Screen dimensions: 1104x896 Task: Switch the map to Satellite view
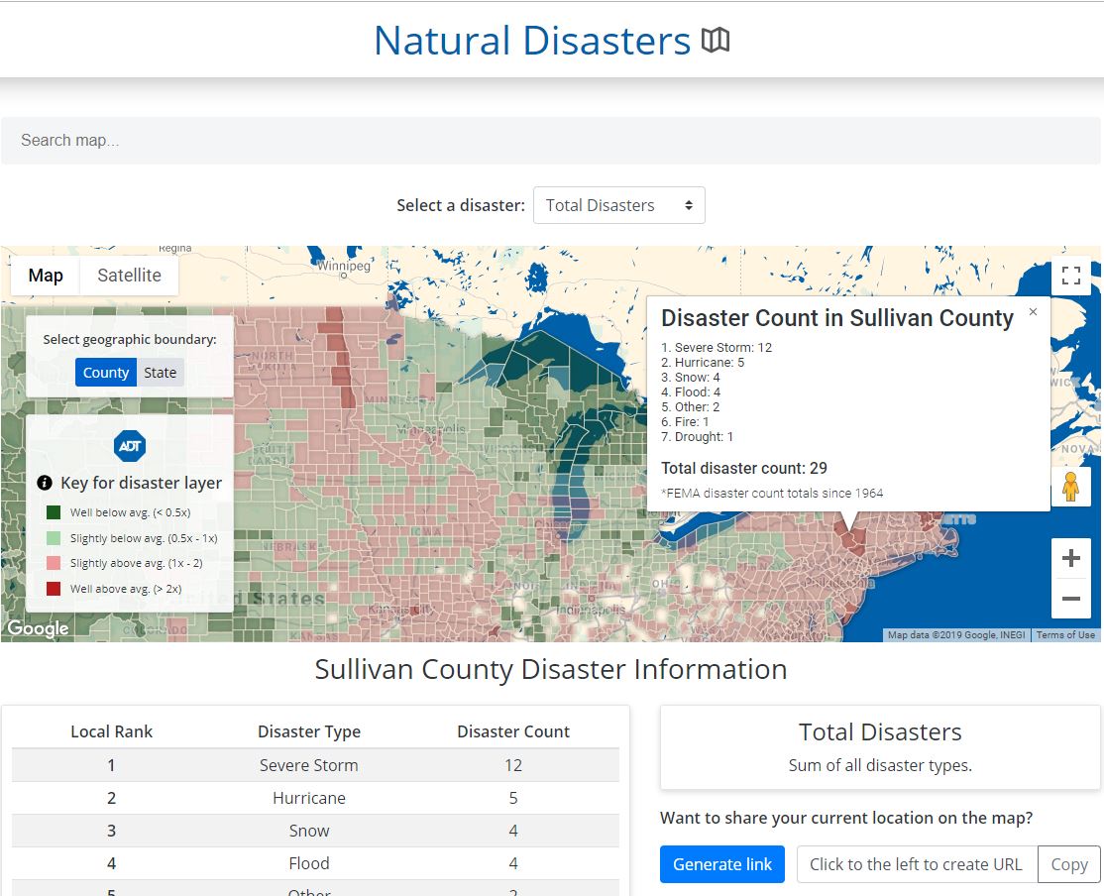(x=129, y=276)
